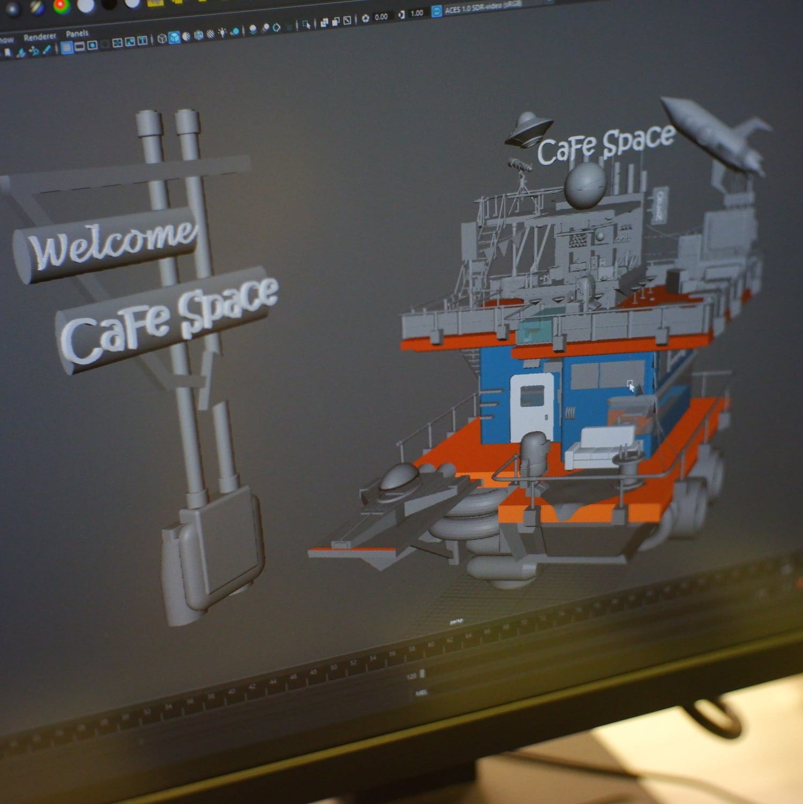Open the Panels menu in the viewport
Viewport: 803px width, 804px height.
(x=77, y=33)
